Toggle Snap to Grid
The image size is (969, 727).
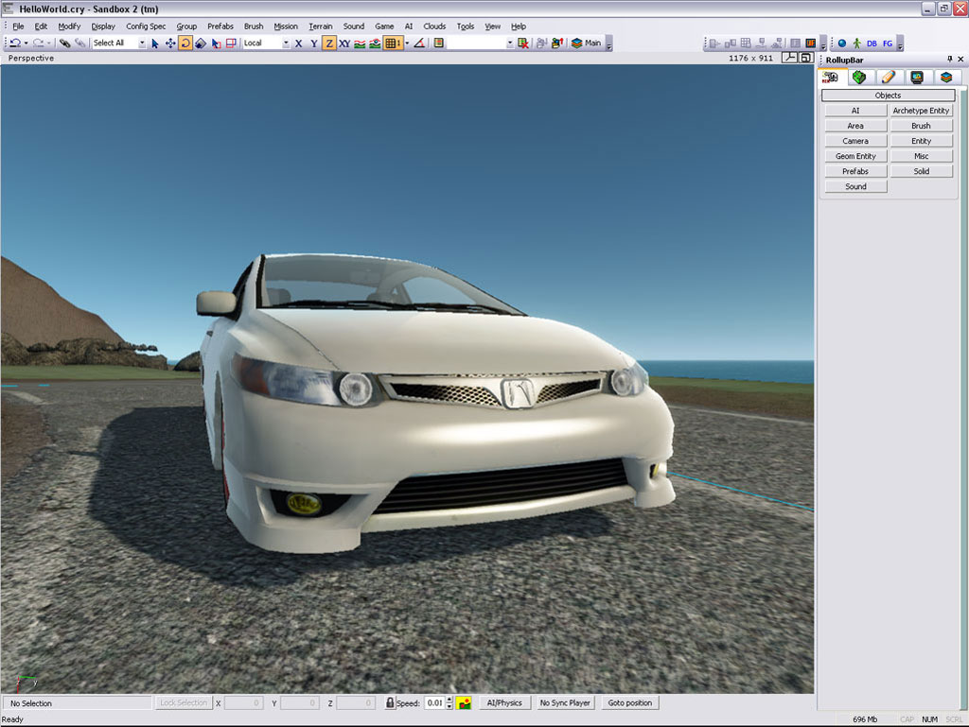point(391,43)
